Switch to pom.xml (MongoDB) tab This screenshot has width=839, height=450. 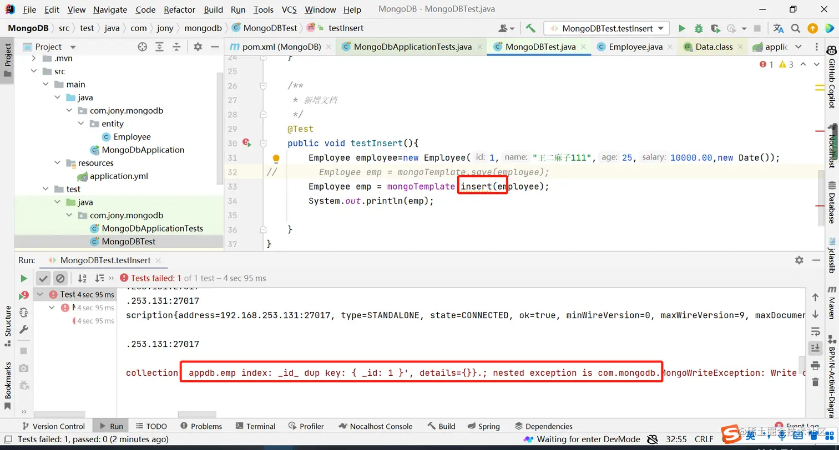tap(281, 47)
